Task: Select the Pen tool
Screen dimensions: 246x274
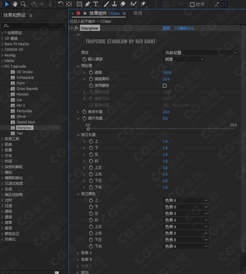Action: pyautogui.click(x=88, y=4)
